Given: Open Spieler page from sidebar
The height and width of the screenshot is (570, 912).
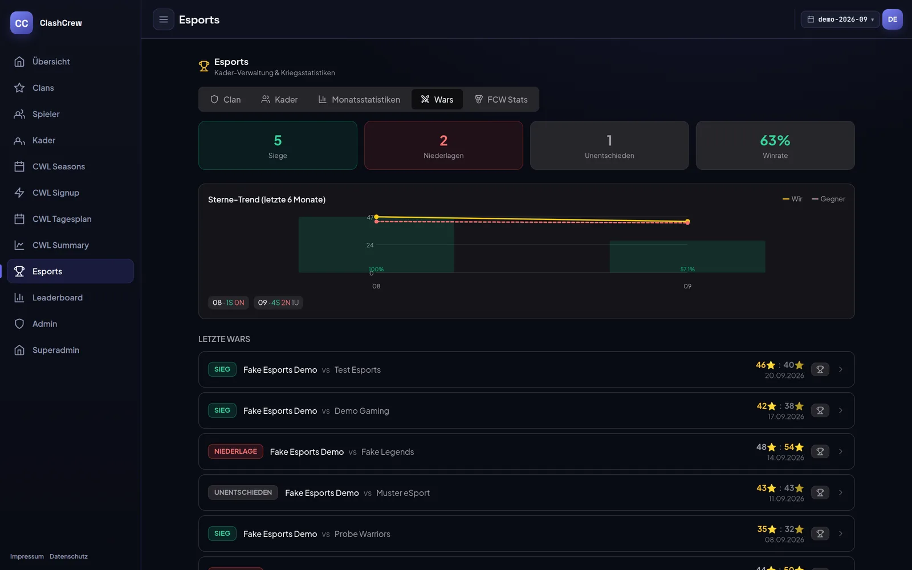Looking at the screenshot, I should (x=70, y=114).
